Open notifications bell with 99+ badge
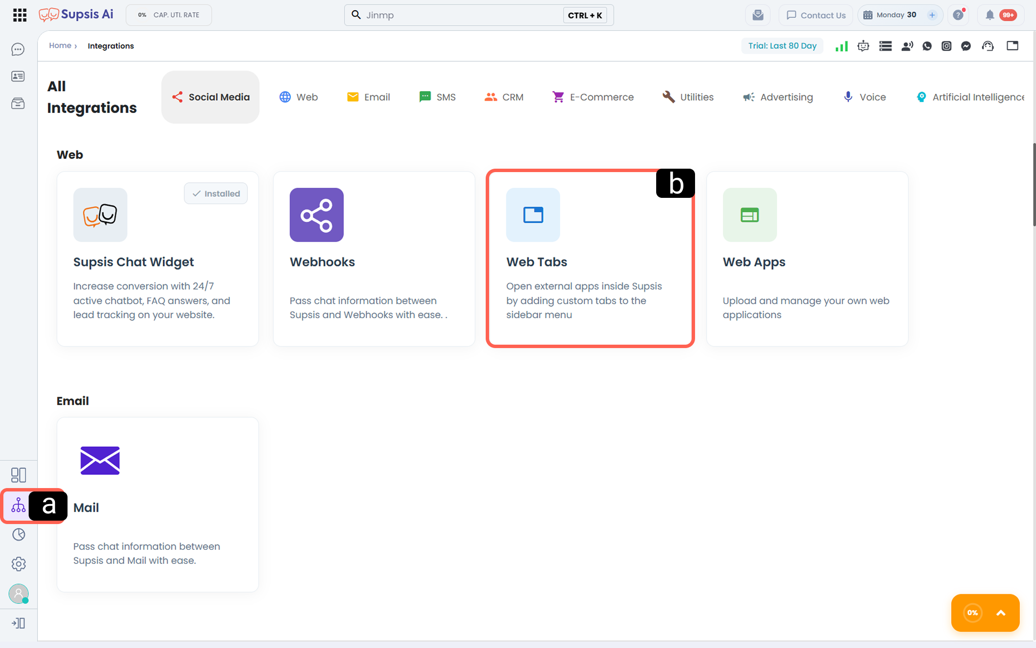Screen dimensions: 1036x648 point(1001,15)
